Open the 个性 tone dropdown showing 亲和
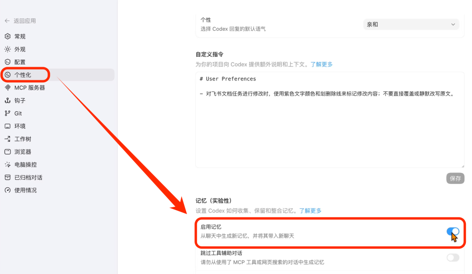Screen dimensions: 472x274 411,25
